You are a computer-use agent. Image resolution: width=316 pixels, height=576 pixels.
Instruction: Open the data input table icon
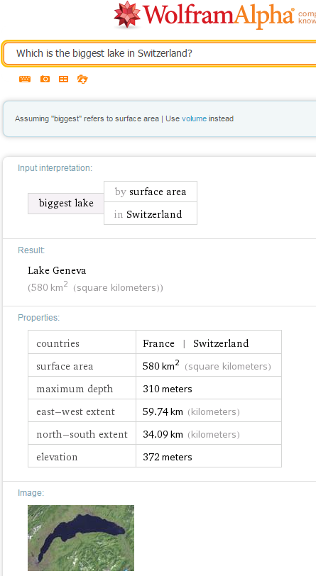pos(64,79)
